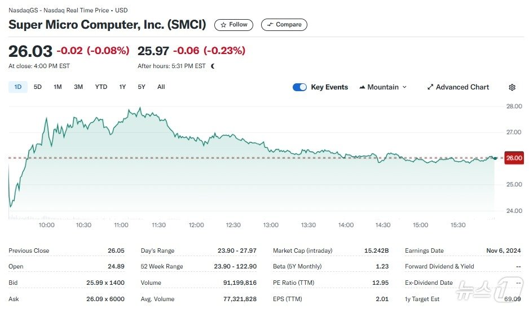529x309 pixels.
Task: Click the star icon in Follow
Action: 223,25
